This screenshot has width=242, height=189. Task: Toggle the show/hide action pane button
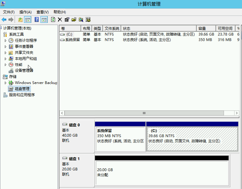click(44, 20)
